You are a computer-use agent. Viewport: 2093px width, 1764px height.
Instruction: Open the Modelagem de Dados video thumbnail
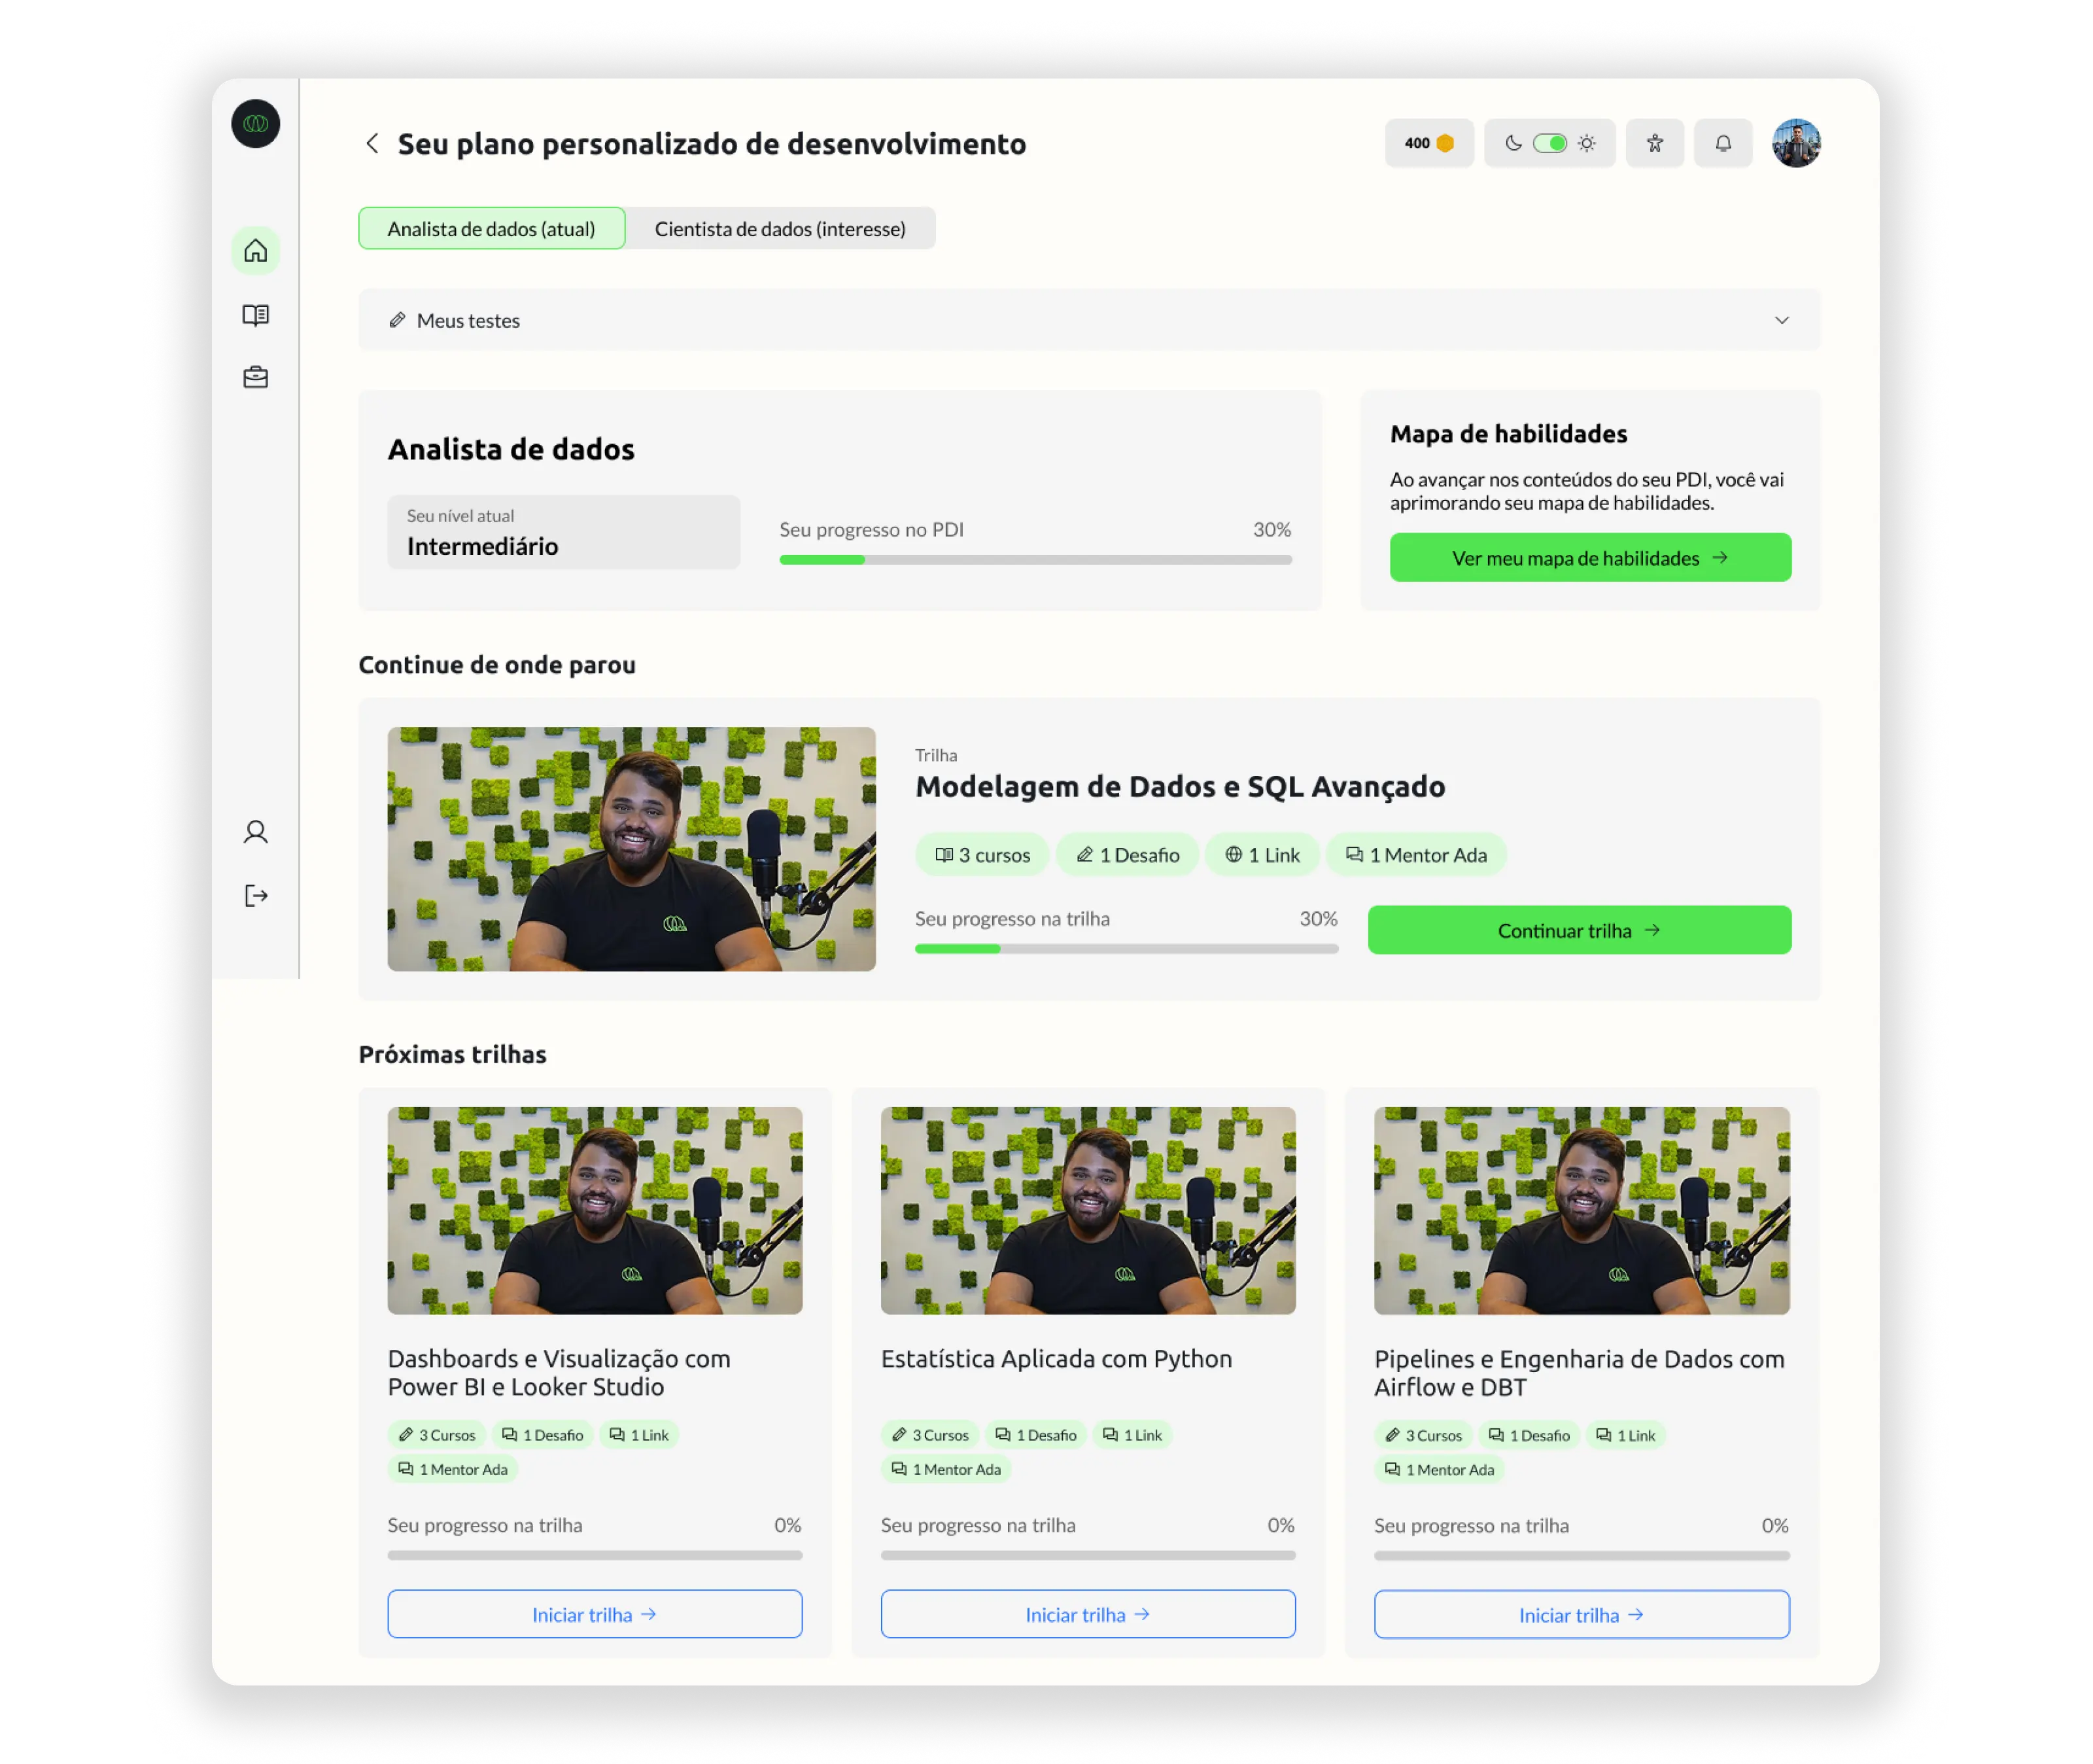(631, 848)
